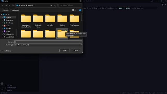Change the view layout icon
This screenshot has height=94, width=167.
click(73, 10)
